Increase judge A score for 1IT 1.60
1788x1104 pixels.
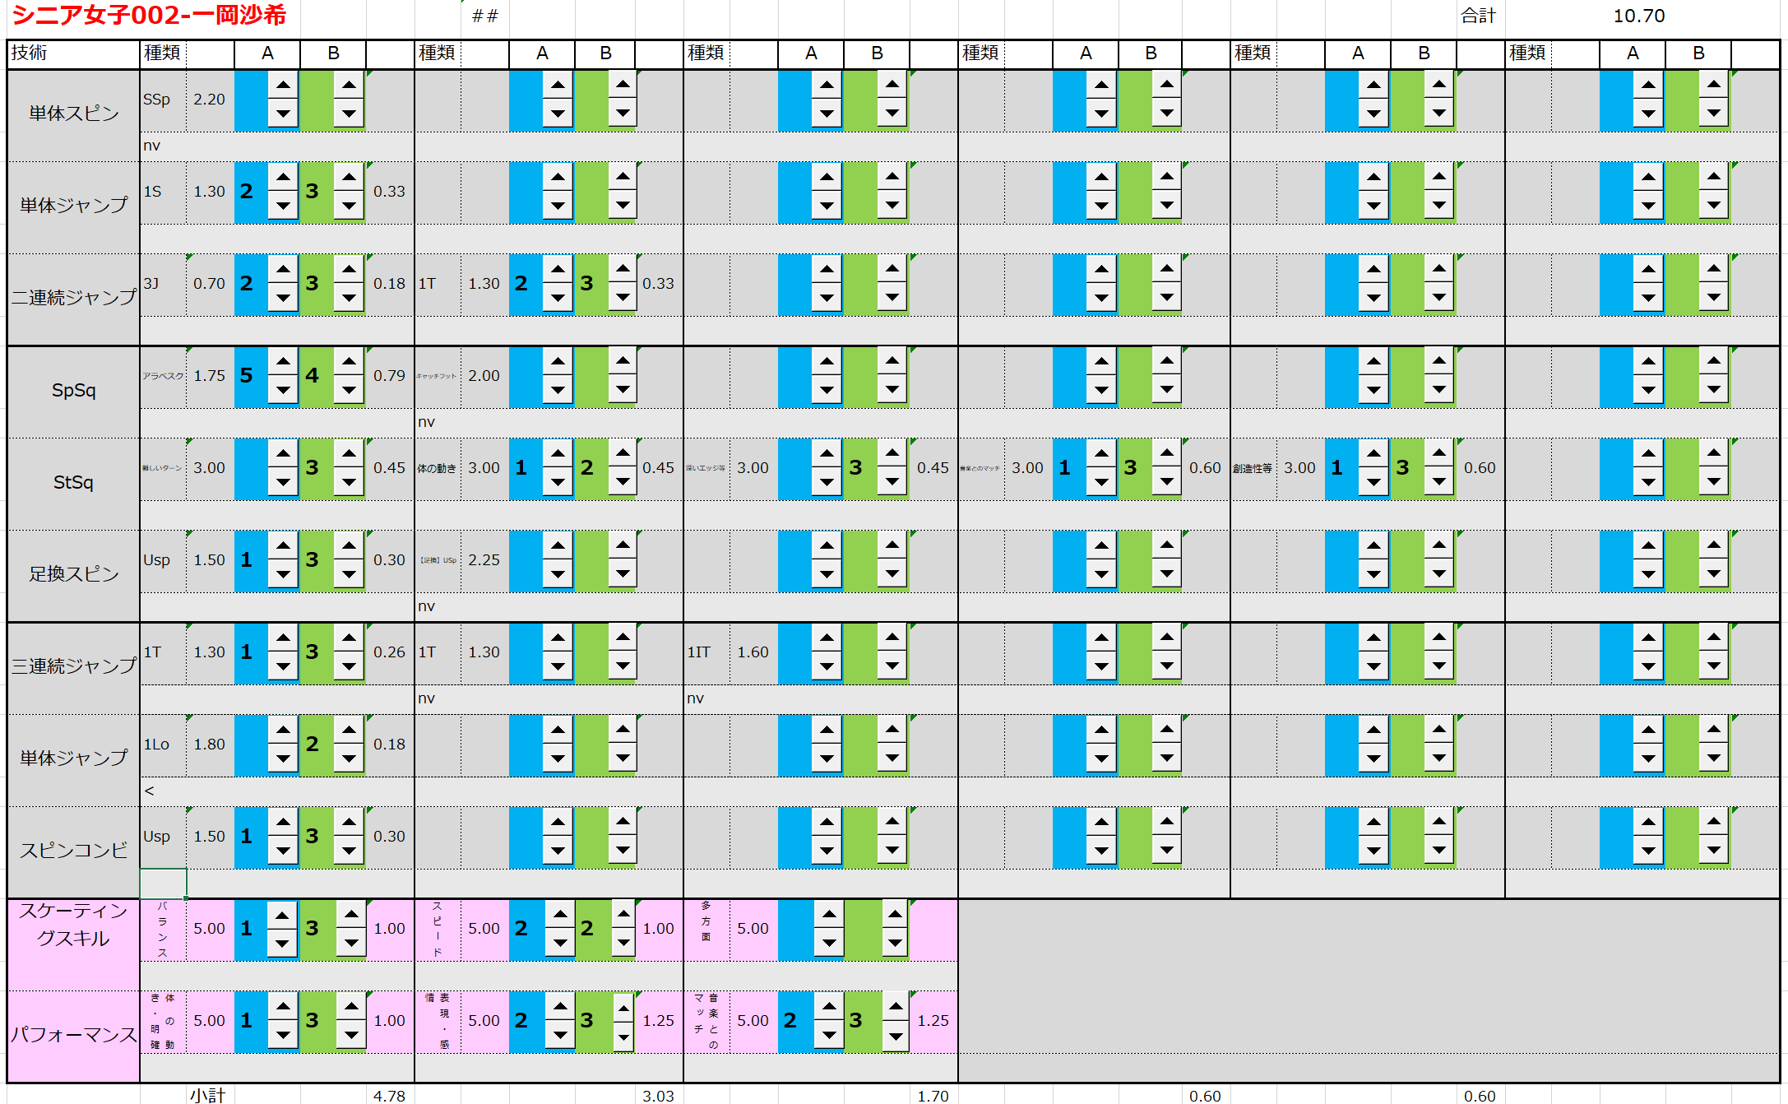(827, 638)
